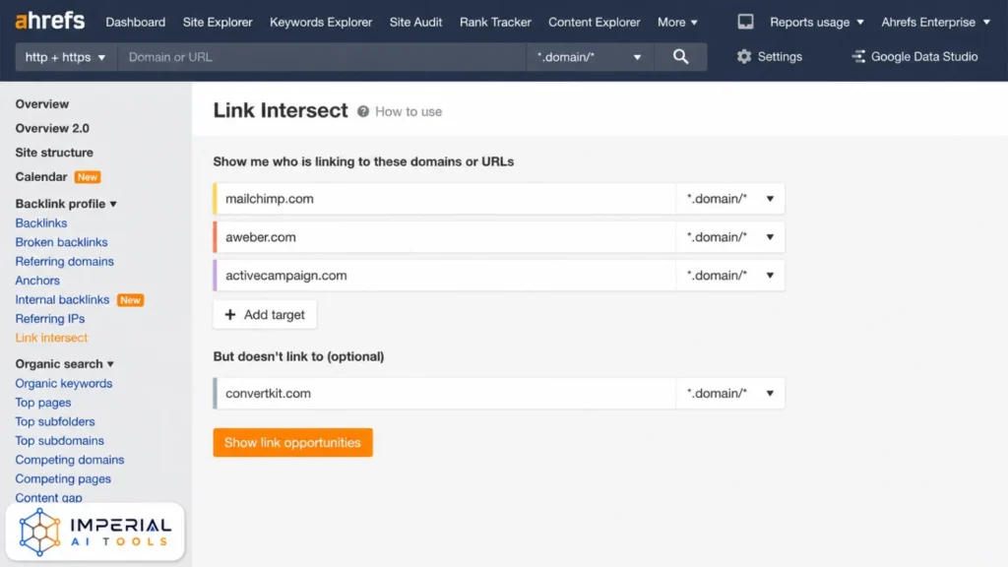Open activecampaign.com mode dropdown
Image resolution: width=1008 pixels, height=567 pixels.
coord(729,276)
